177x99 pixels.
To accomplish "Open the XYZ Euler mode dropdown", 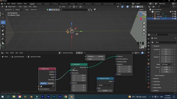I will [x=166, y=64].
